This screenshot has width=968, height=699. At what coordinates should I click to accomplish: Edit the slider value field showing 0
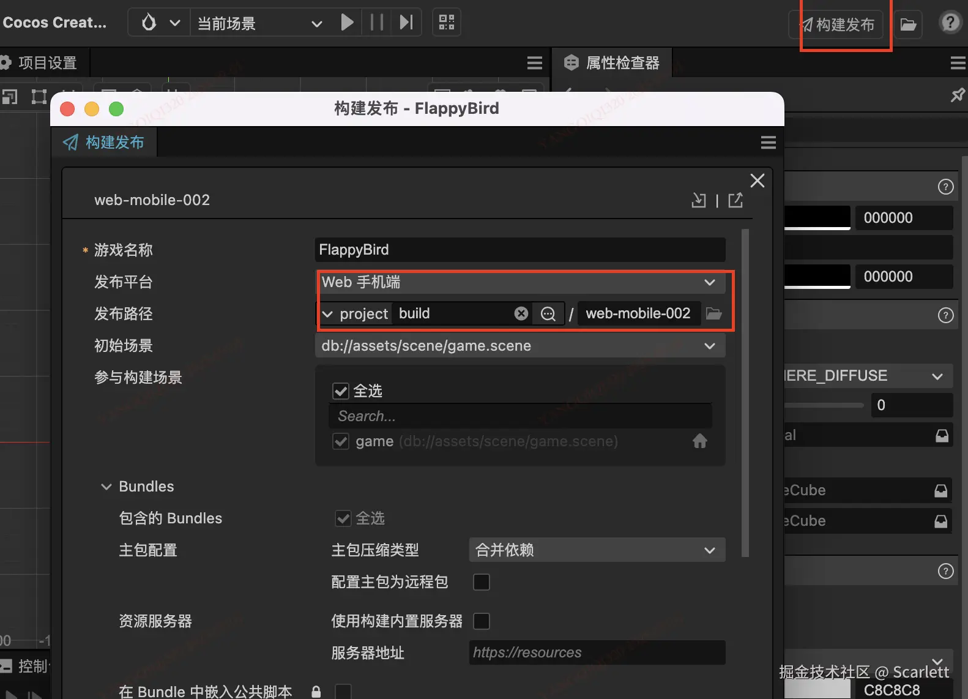click(x=912, y=405)
